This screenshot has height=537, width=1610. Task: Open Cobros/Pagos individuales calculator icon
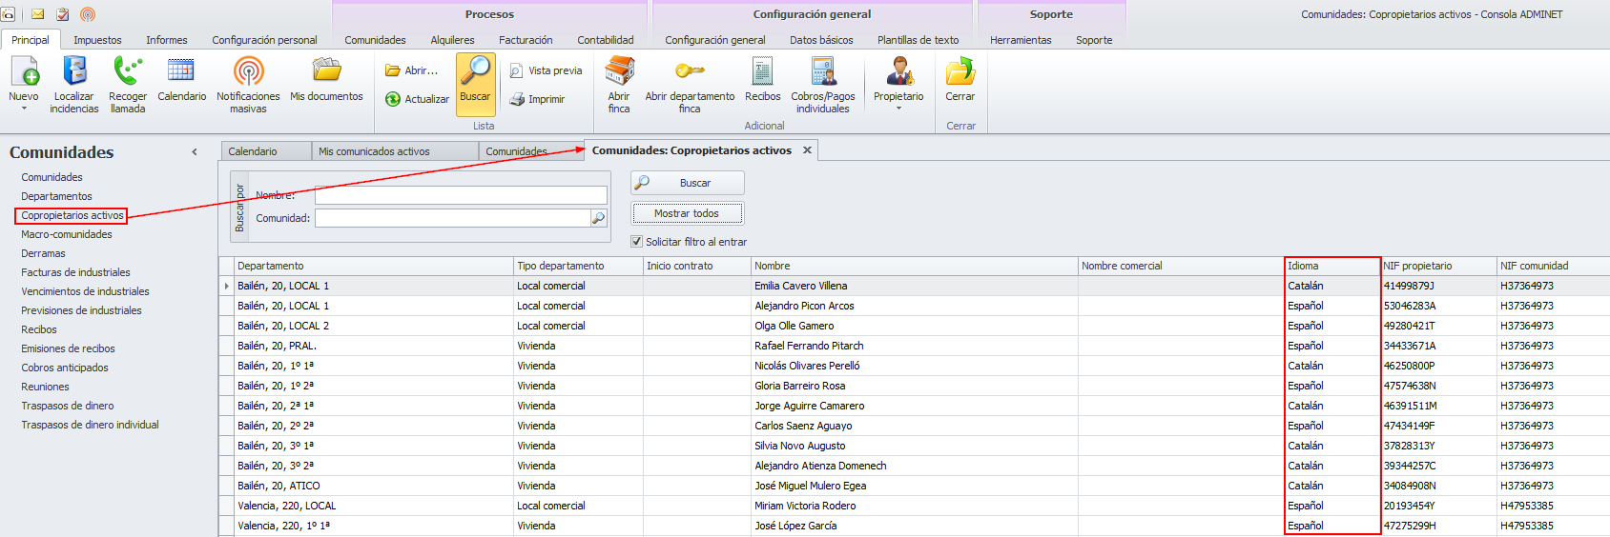pyautogui.click(x=822, y=72)
